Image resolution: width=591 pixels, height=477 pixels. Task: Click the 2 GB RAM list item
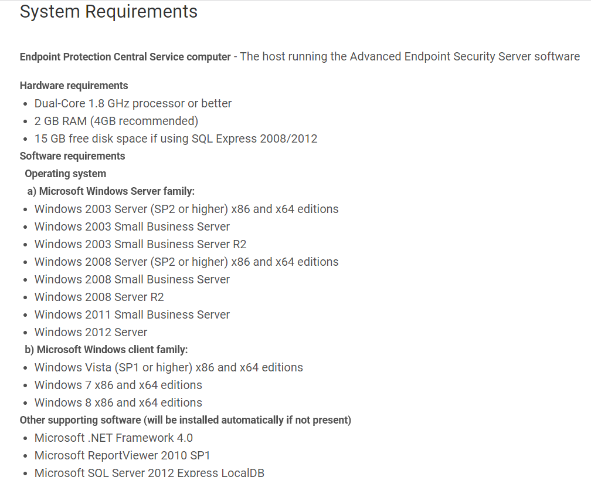pos(116,121)
